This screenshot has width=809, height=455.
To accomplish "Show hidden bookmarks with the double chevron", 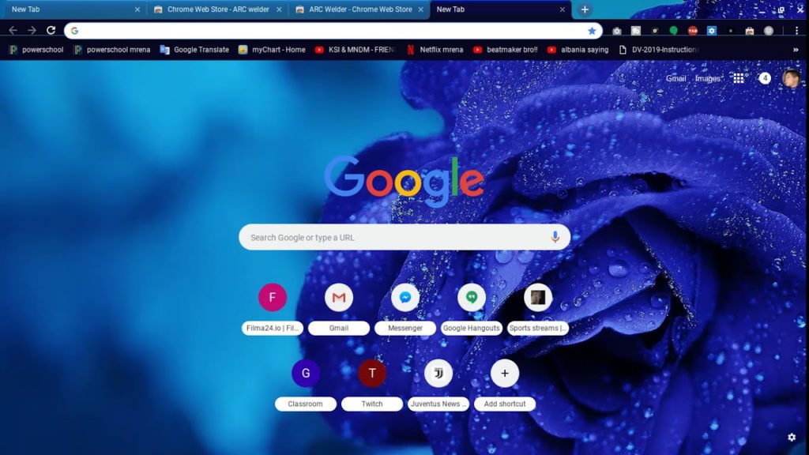I will pos(796,50).
